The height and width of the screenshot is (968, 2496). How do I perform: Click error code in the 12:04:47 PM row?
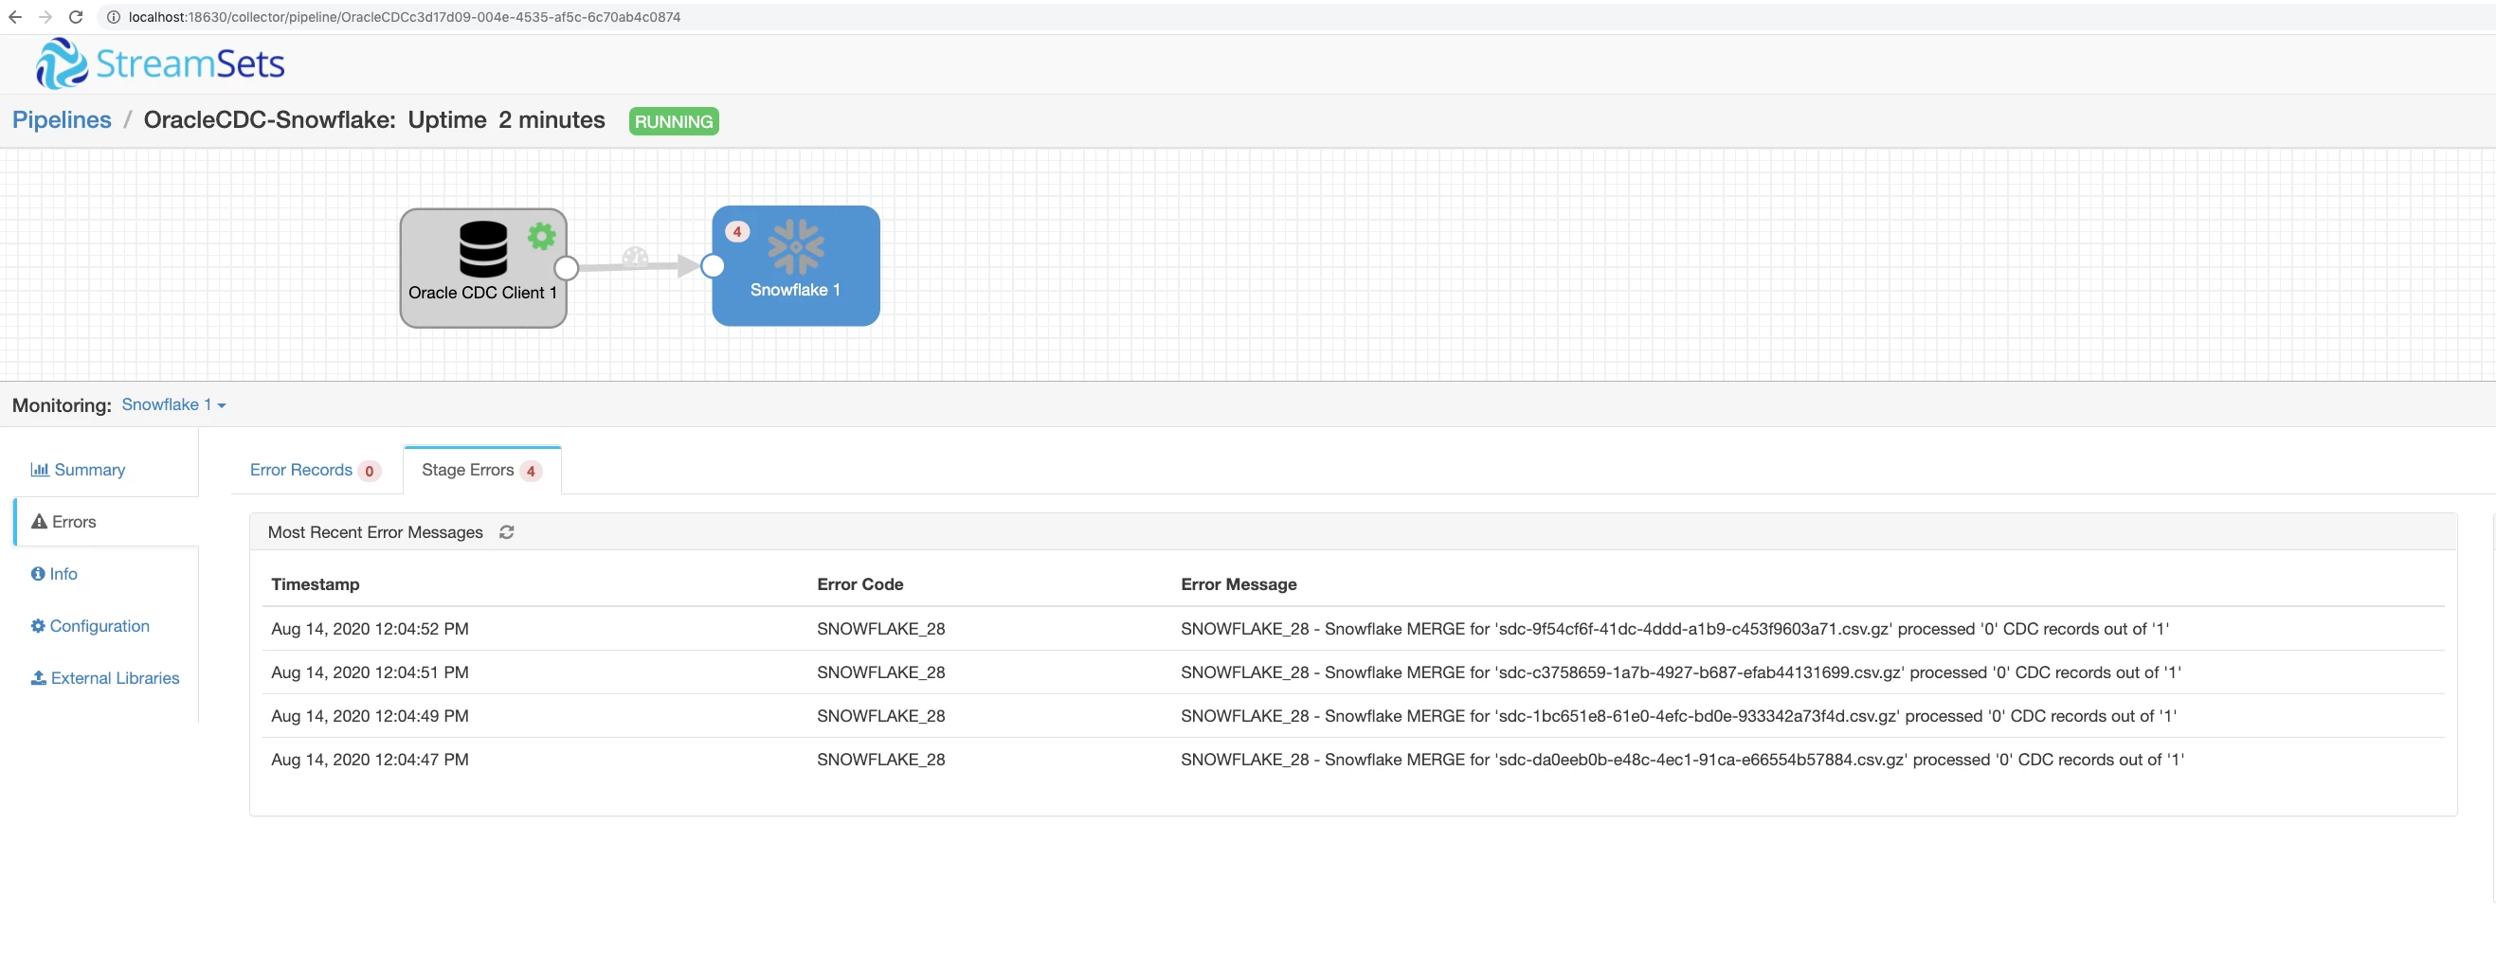click(880, 760)
